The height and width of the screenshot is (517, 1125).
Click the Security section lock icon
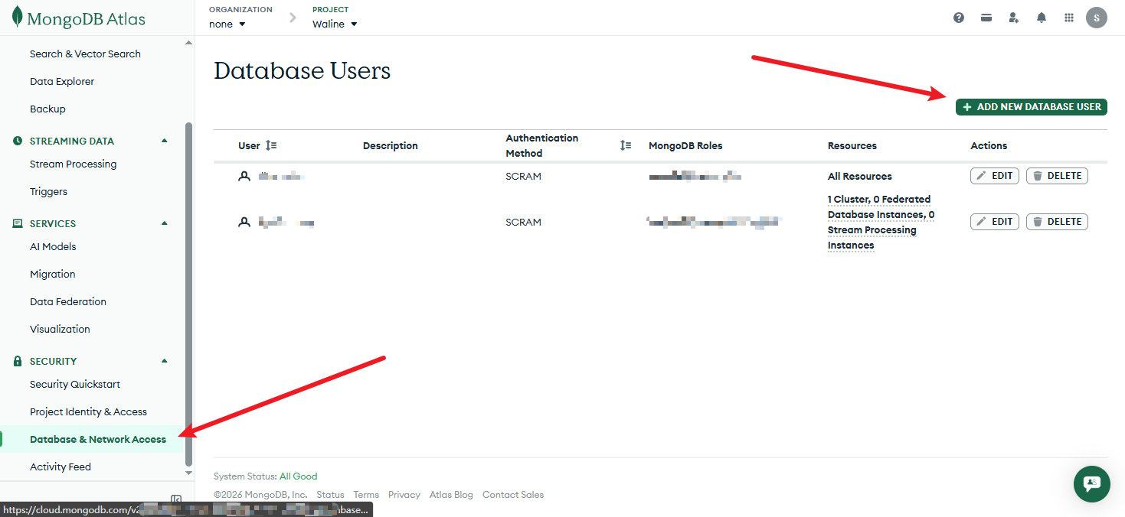[18, 361]
